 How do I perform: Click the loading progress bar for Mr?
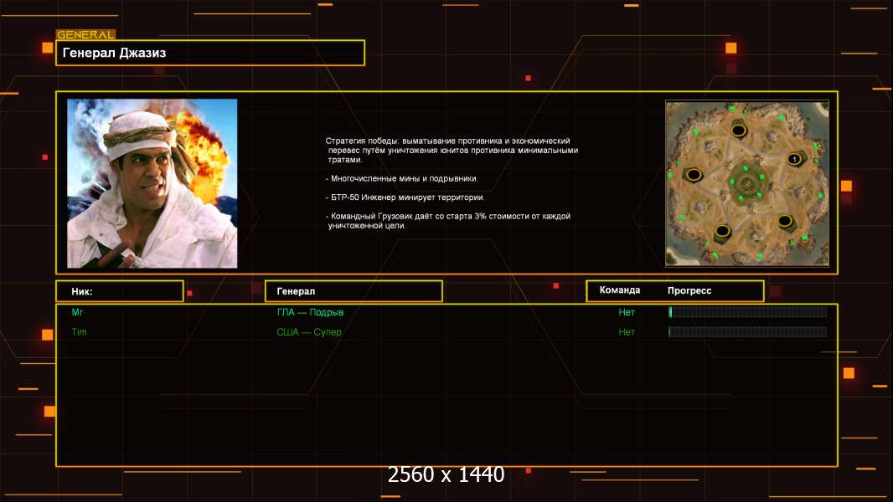748,311
